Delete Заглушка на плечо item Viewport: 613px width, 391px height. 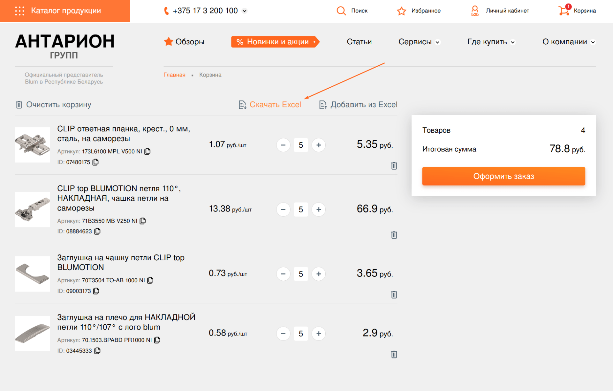pos(394,354)
